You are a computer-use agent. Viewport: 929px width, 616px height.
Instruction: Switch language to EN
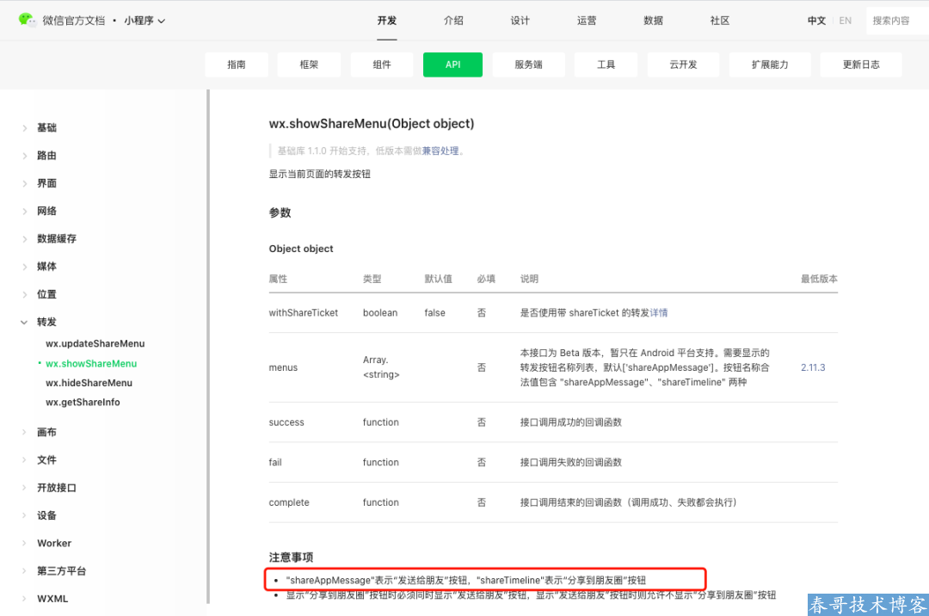[x=845, y=21]
